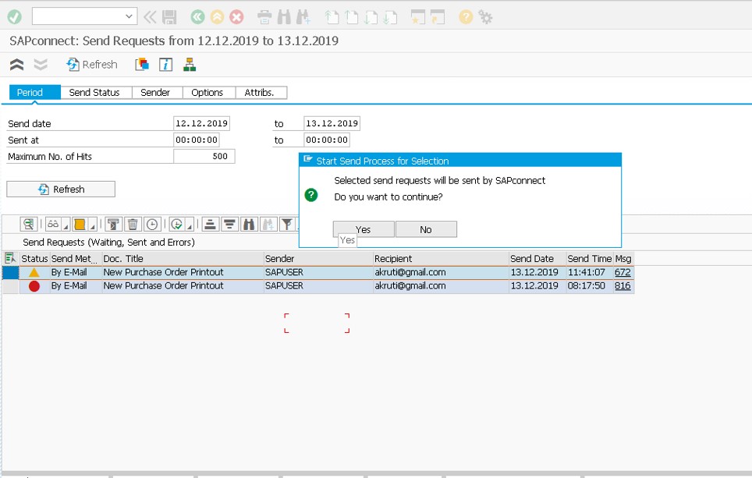Click the Details magnifier icon in list toolbar
The height and width of the screenshot is (478, 752).
click(x=29, y=224)
